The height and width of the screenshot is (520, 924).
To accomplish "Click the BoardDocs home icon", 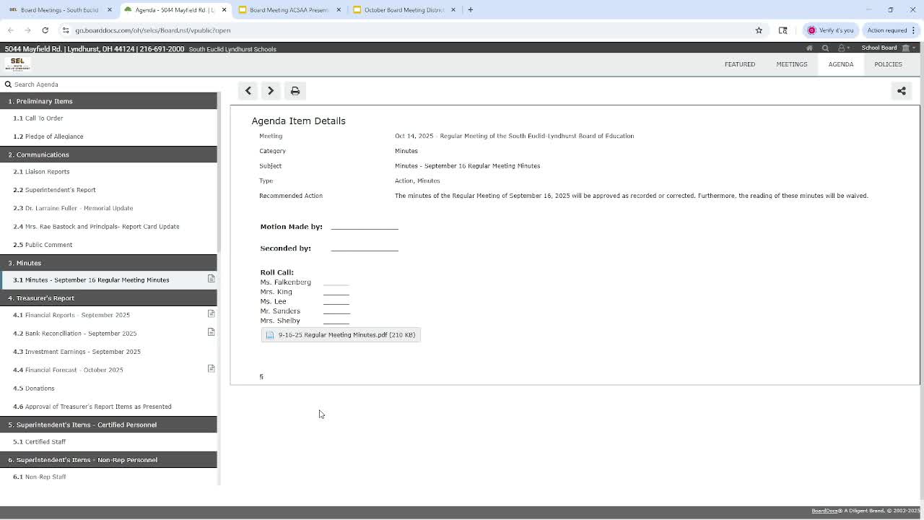I will click(809, 48).
